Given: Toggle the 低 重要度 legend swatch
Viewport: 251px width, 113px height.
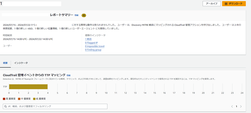Looking at the screenshot, I should point(34,99).
